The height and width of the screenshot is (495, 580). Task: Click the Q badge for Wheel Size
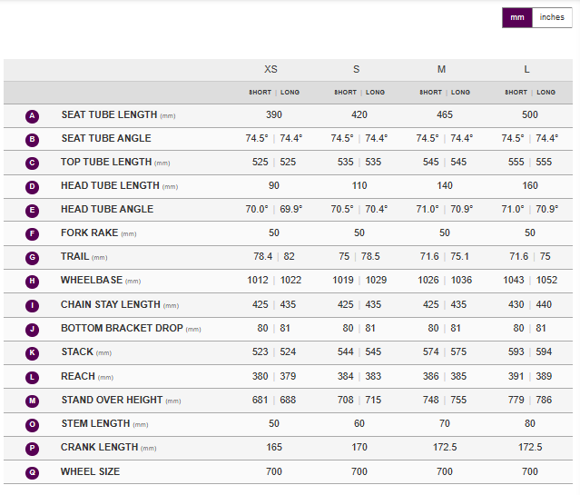pyautogui.click(x=33, y=472)
